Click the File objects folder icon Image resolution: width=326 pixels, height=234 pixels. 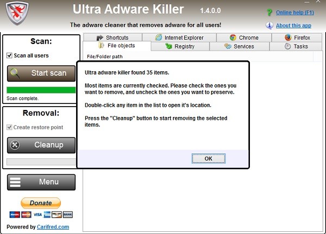click(101, 45)
